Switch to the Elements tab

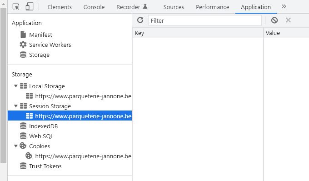60,7
